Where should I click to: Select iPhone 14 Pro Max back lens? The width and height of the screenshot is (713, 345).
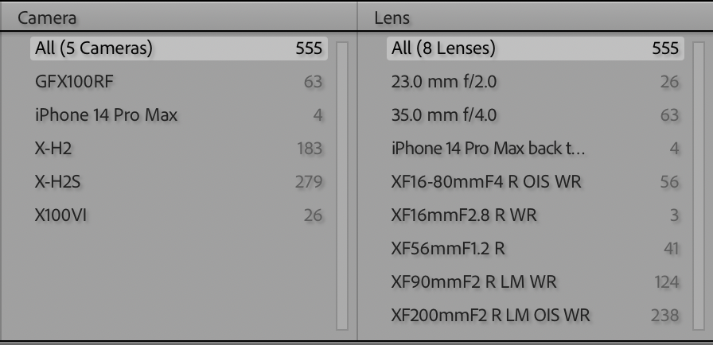click(x=535, y=149)
